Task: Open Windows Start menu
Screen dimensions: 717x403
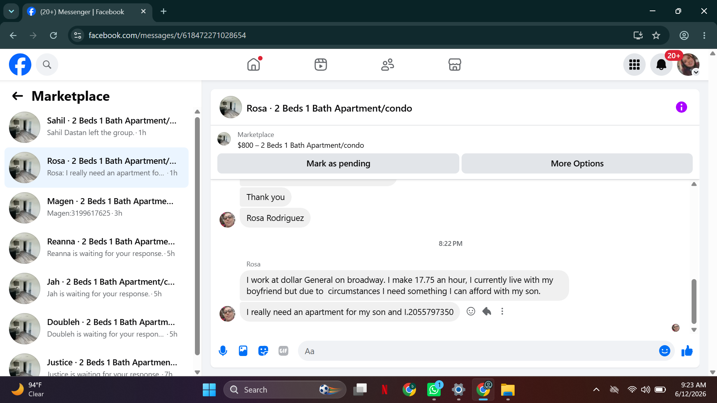Action: pos(209,390)
